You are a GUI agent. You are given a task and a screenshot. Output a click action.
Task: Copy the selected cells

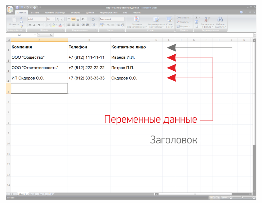tap(21, 22)
